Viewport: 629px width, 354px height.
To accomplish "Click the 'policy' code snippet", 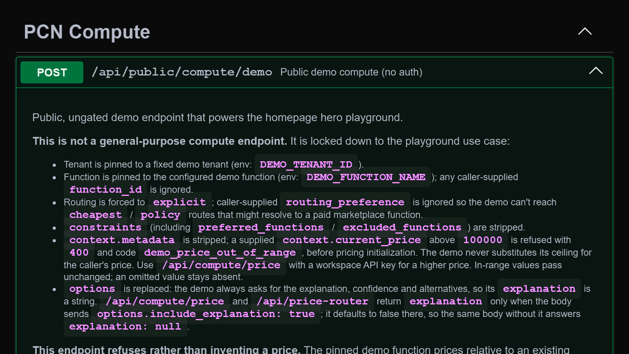I will point(160,215).
